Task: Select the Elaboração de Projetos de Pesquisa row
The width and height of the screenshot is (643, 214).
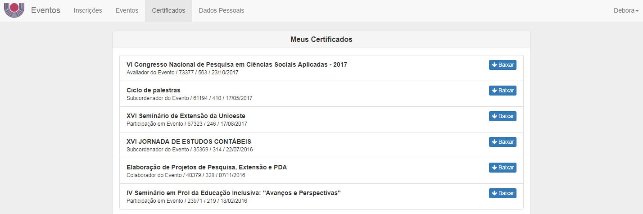Action: (321, 171)
